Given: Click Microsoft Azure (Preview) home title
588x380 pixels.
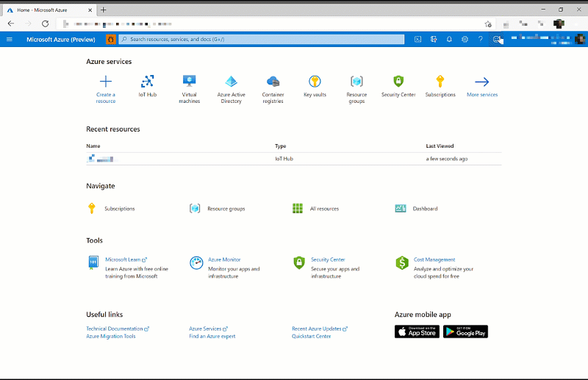Looking at the screenshot, I should [x=61, y=40].
